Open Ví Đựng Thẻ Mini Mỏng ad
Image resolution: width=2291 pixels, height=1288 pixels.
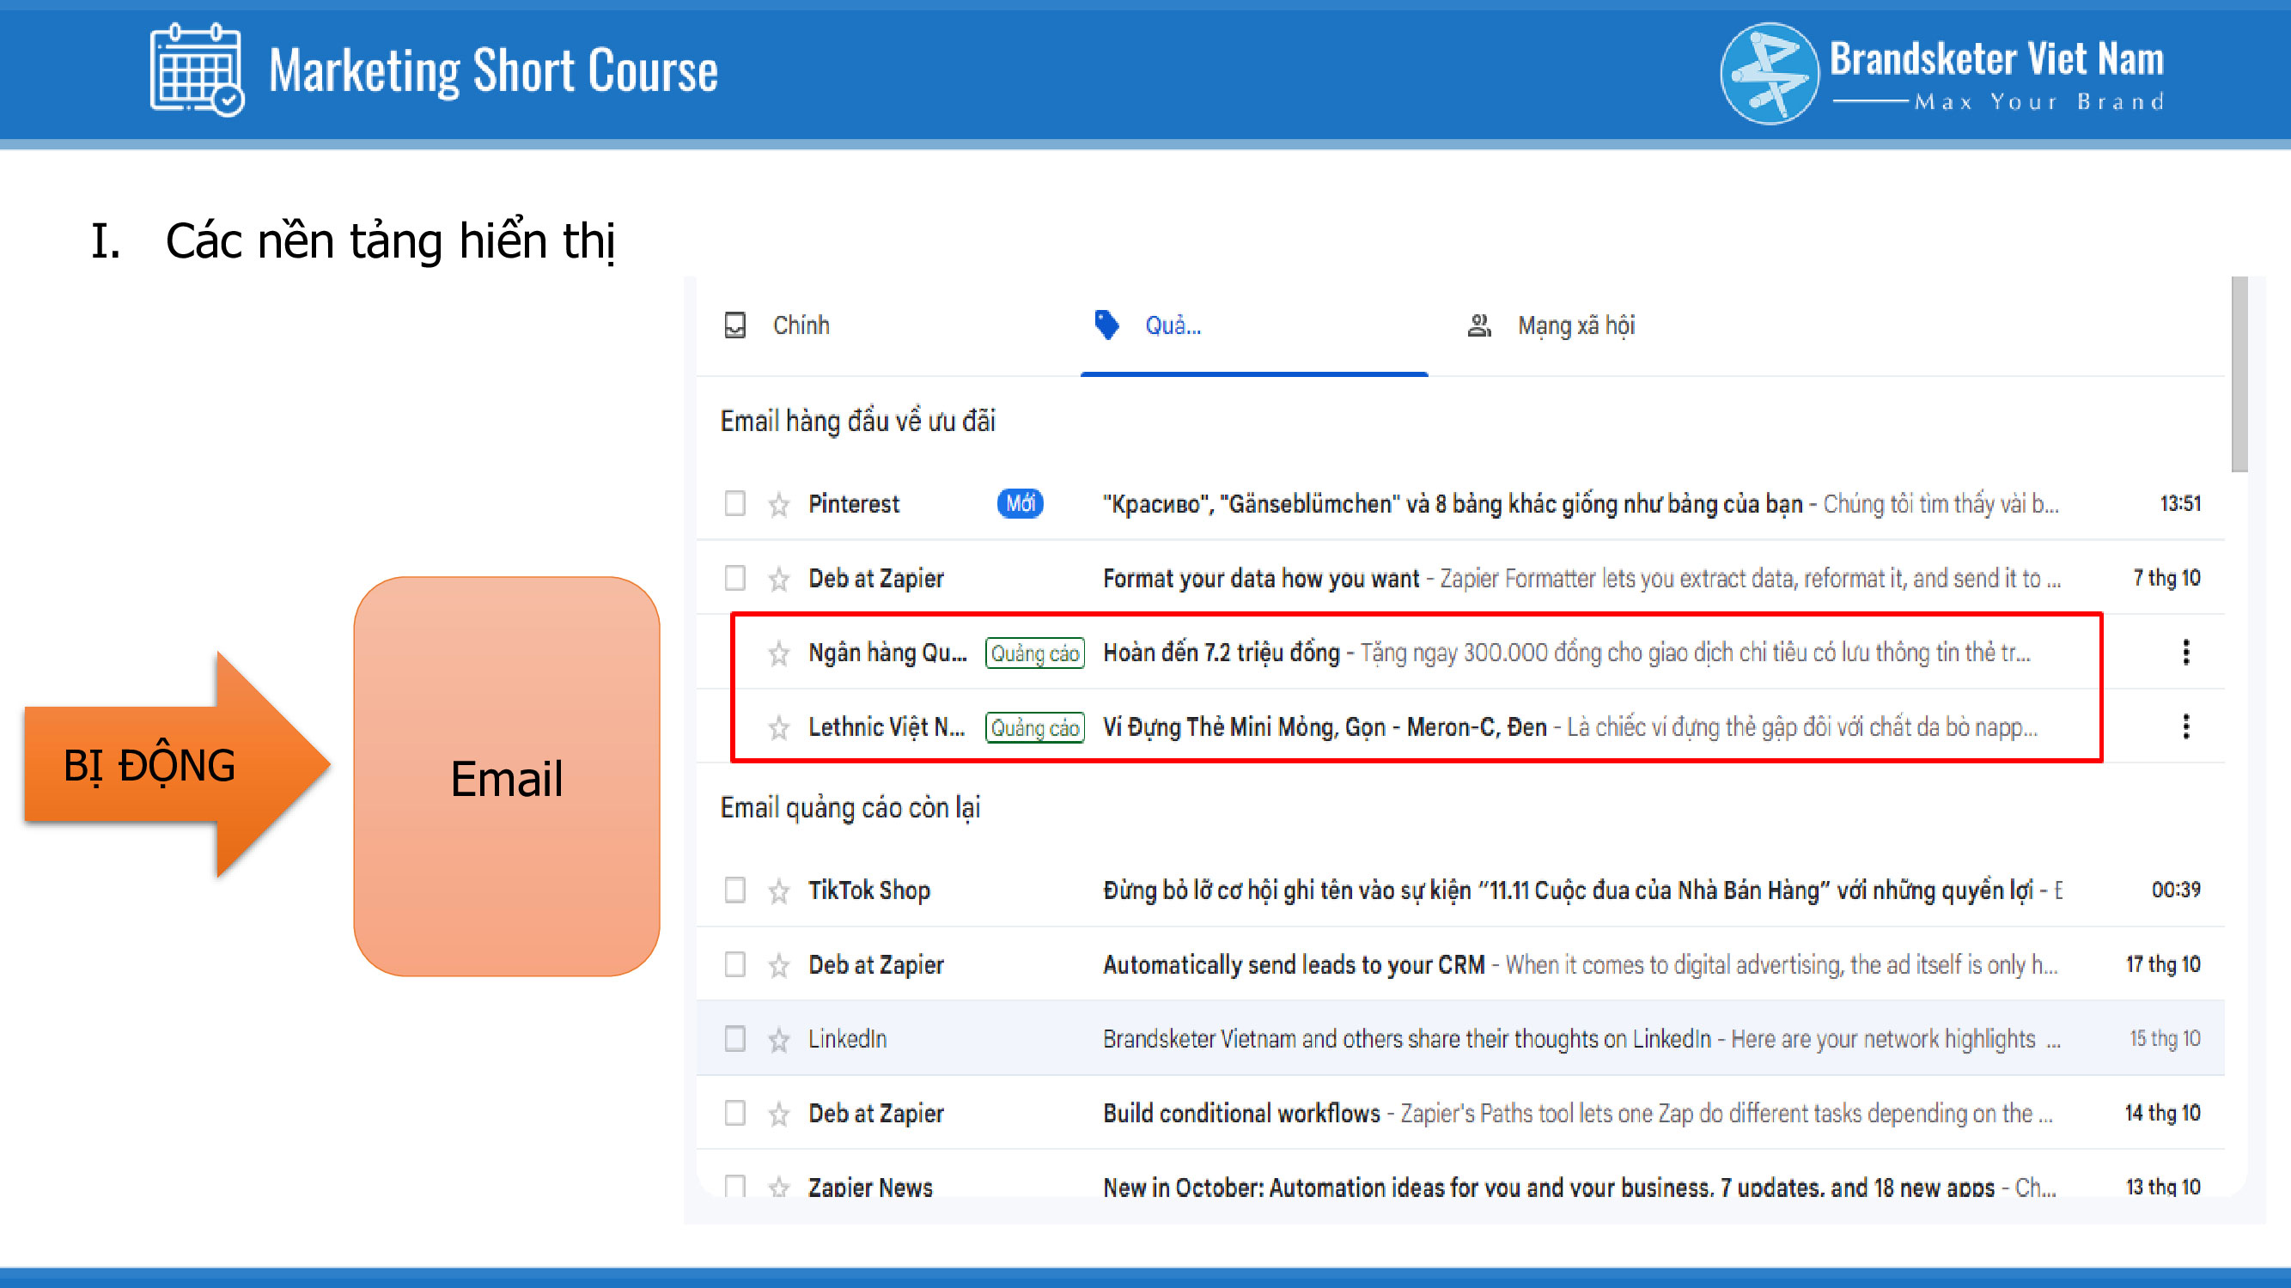click(1325, 728)
